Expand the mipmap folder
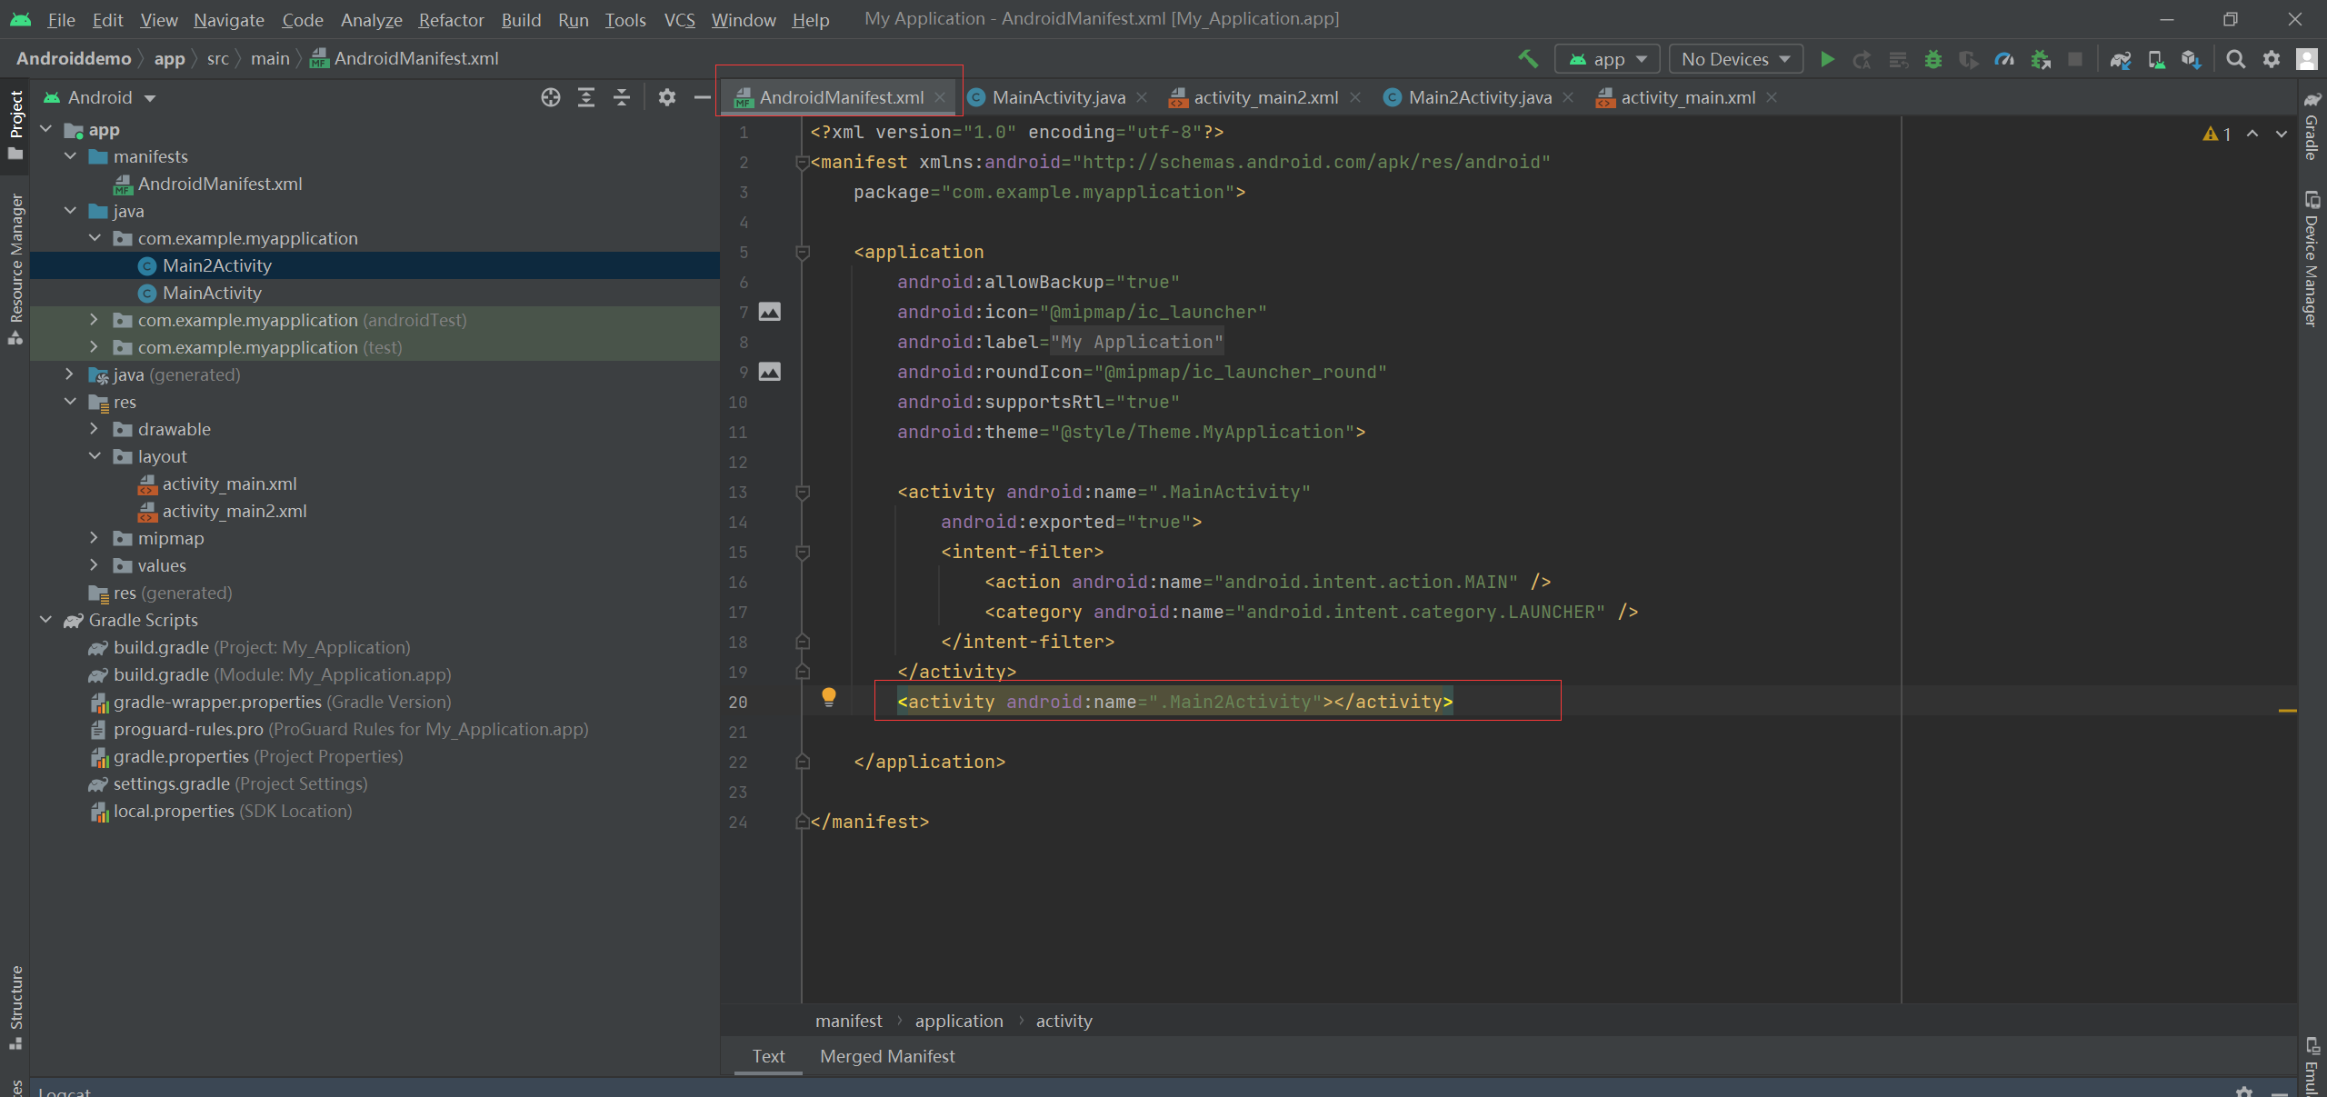This screenshot has width=2327, height=1097. click(94, 538)
